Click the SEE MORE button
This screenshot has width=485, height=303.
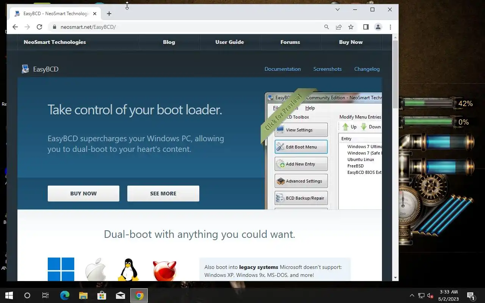point(163,194)
